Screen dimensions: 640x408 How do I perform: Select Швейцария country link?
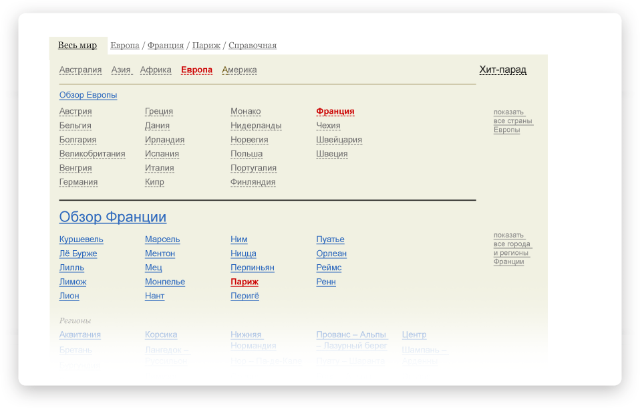[339, 140]
